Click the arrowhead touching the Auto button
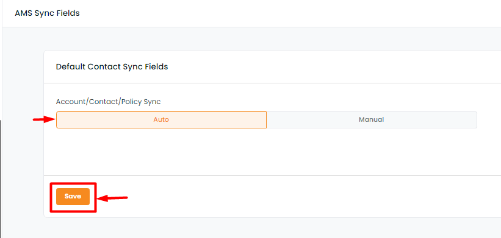Screen dimensions: 501x238 click(52, 120)
